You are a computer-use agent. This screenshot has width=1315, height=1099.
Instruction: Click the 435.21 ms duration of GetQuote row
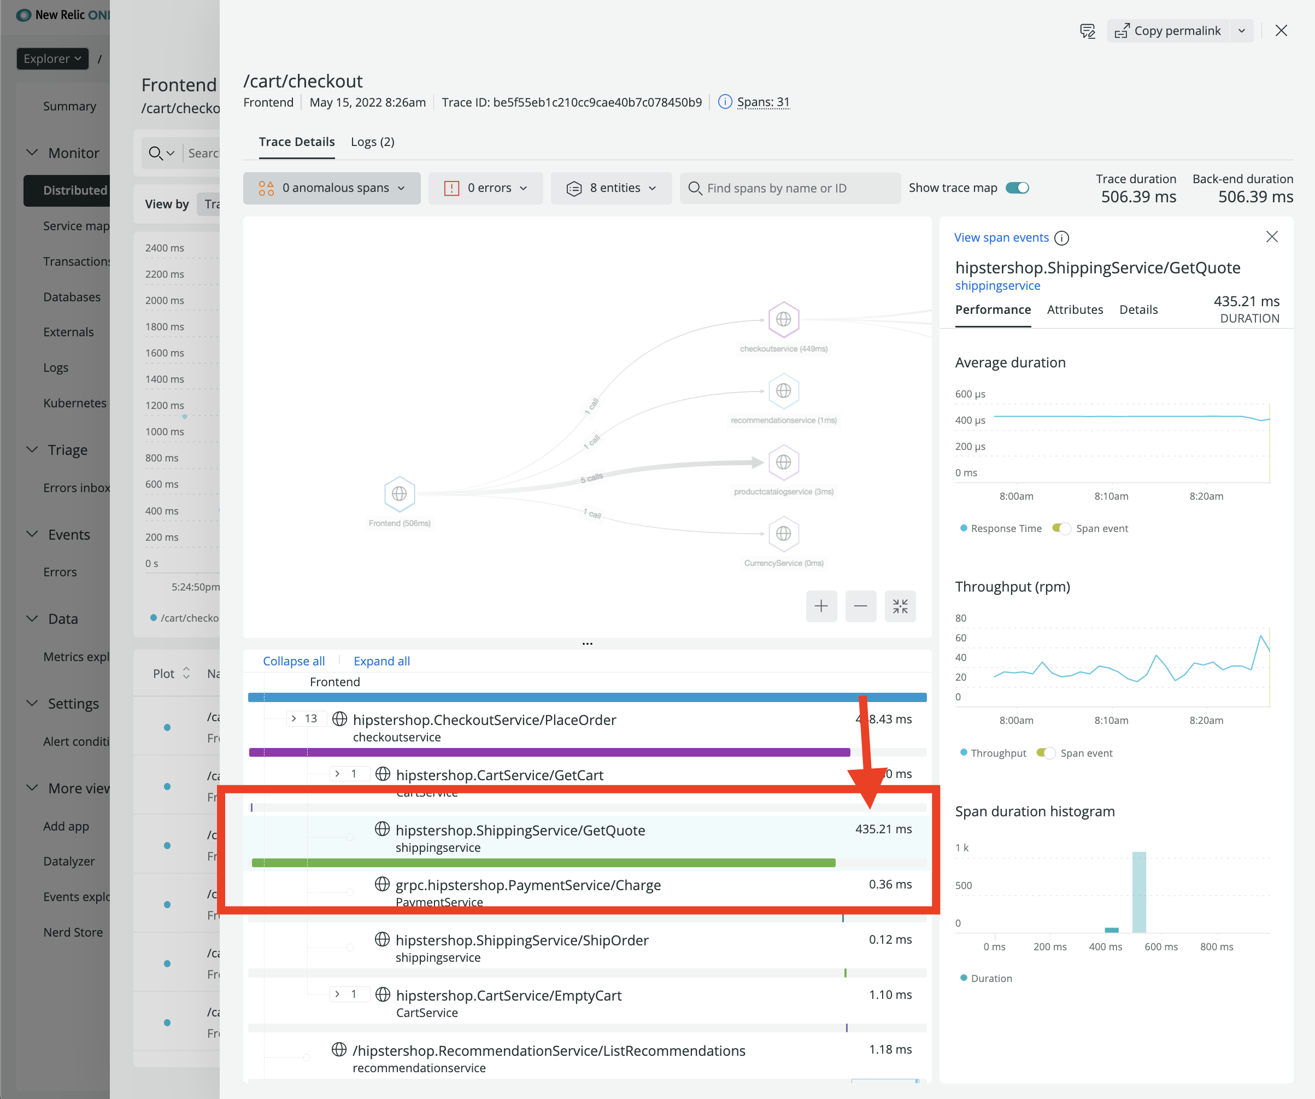click(883, 828)
